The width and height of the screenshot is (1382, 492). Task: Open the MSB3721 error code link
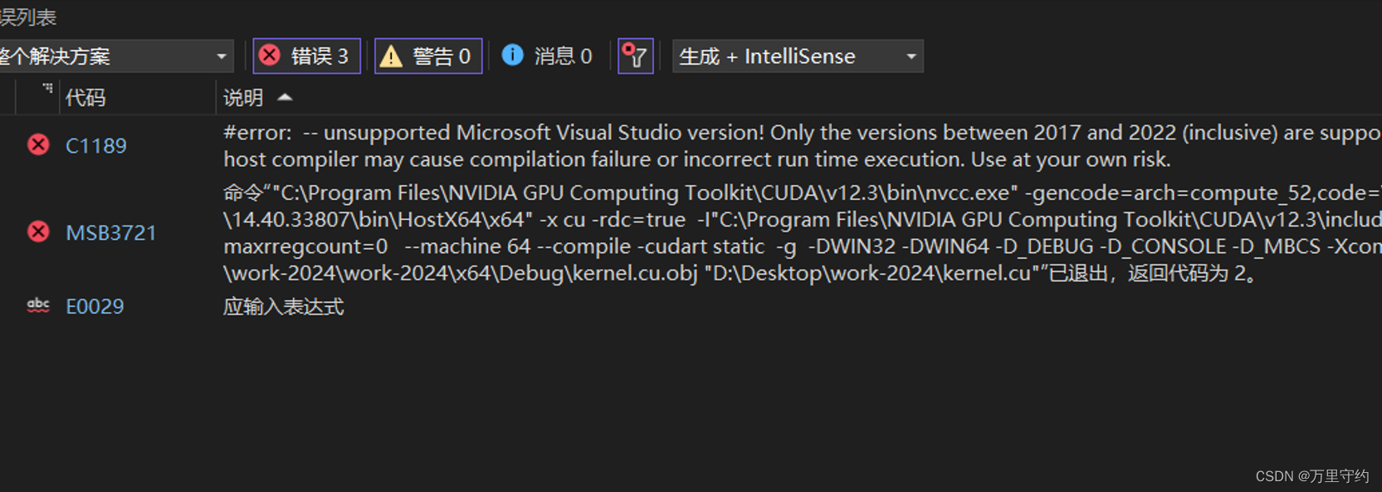tap(111, 232)
